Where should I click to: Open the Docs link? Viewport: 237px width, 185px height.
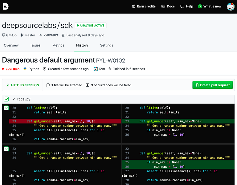tap(168, 6)
